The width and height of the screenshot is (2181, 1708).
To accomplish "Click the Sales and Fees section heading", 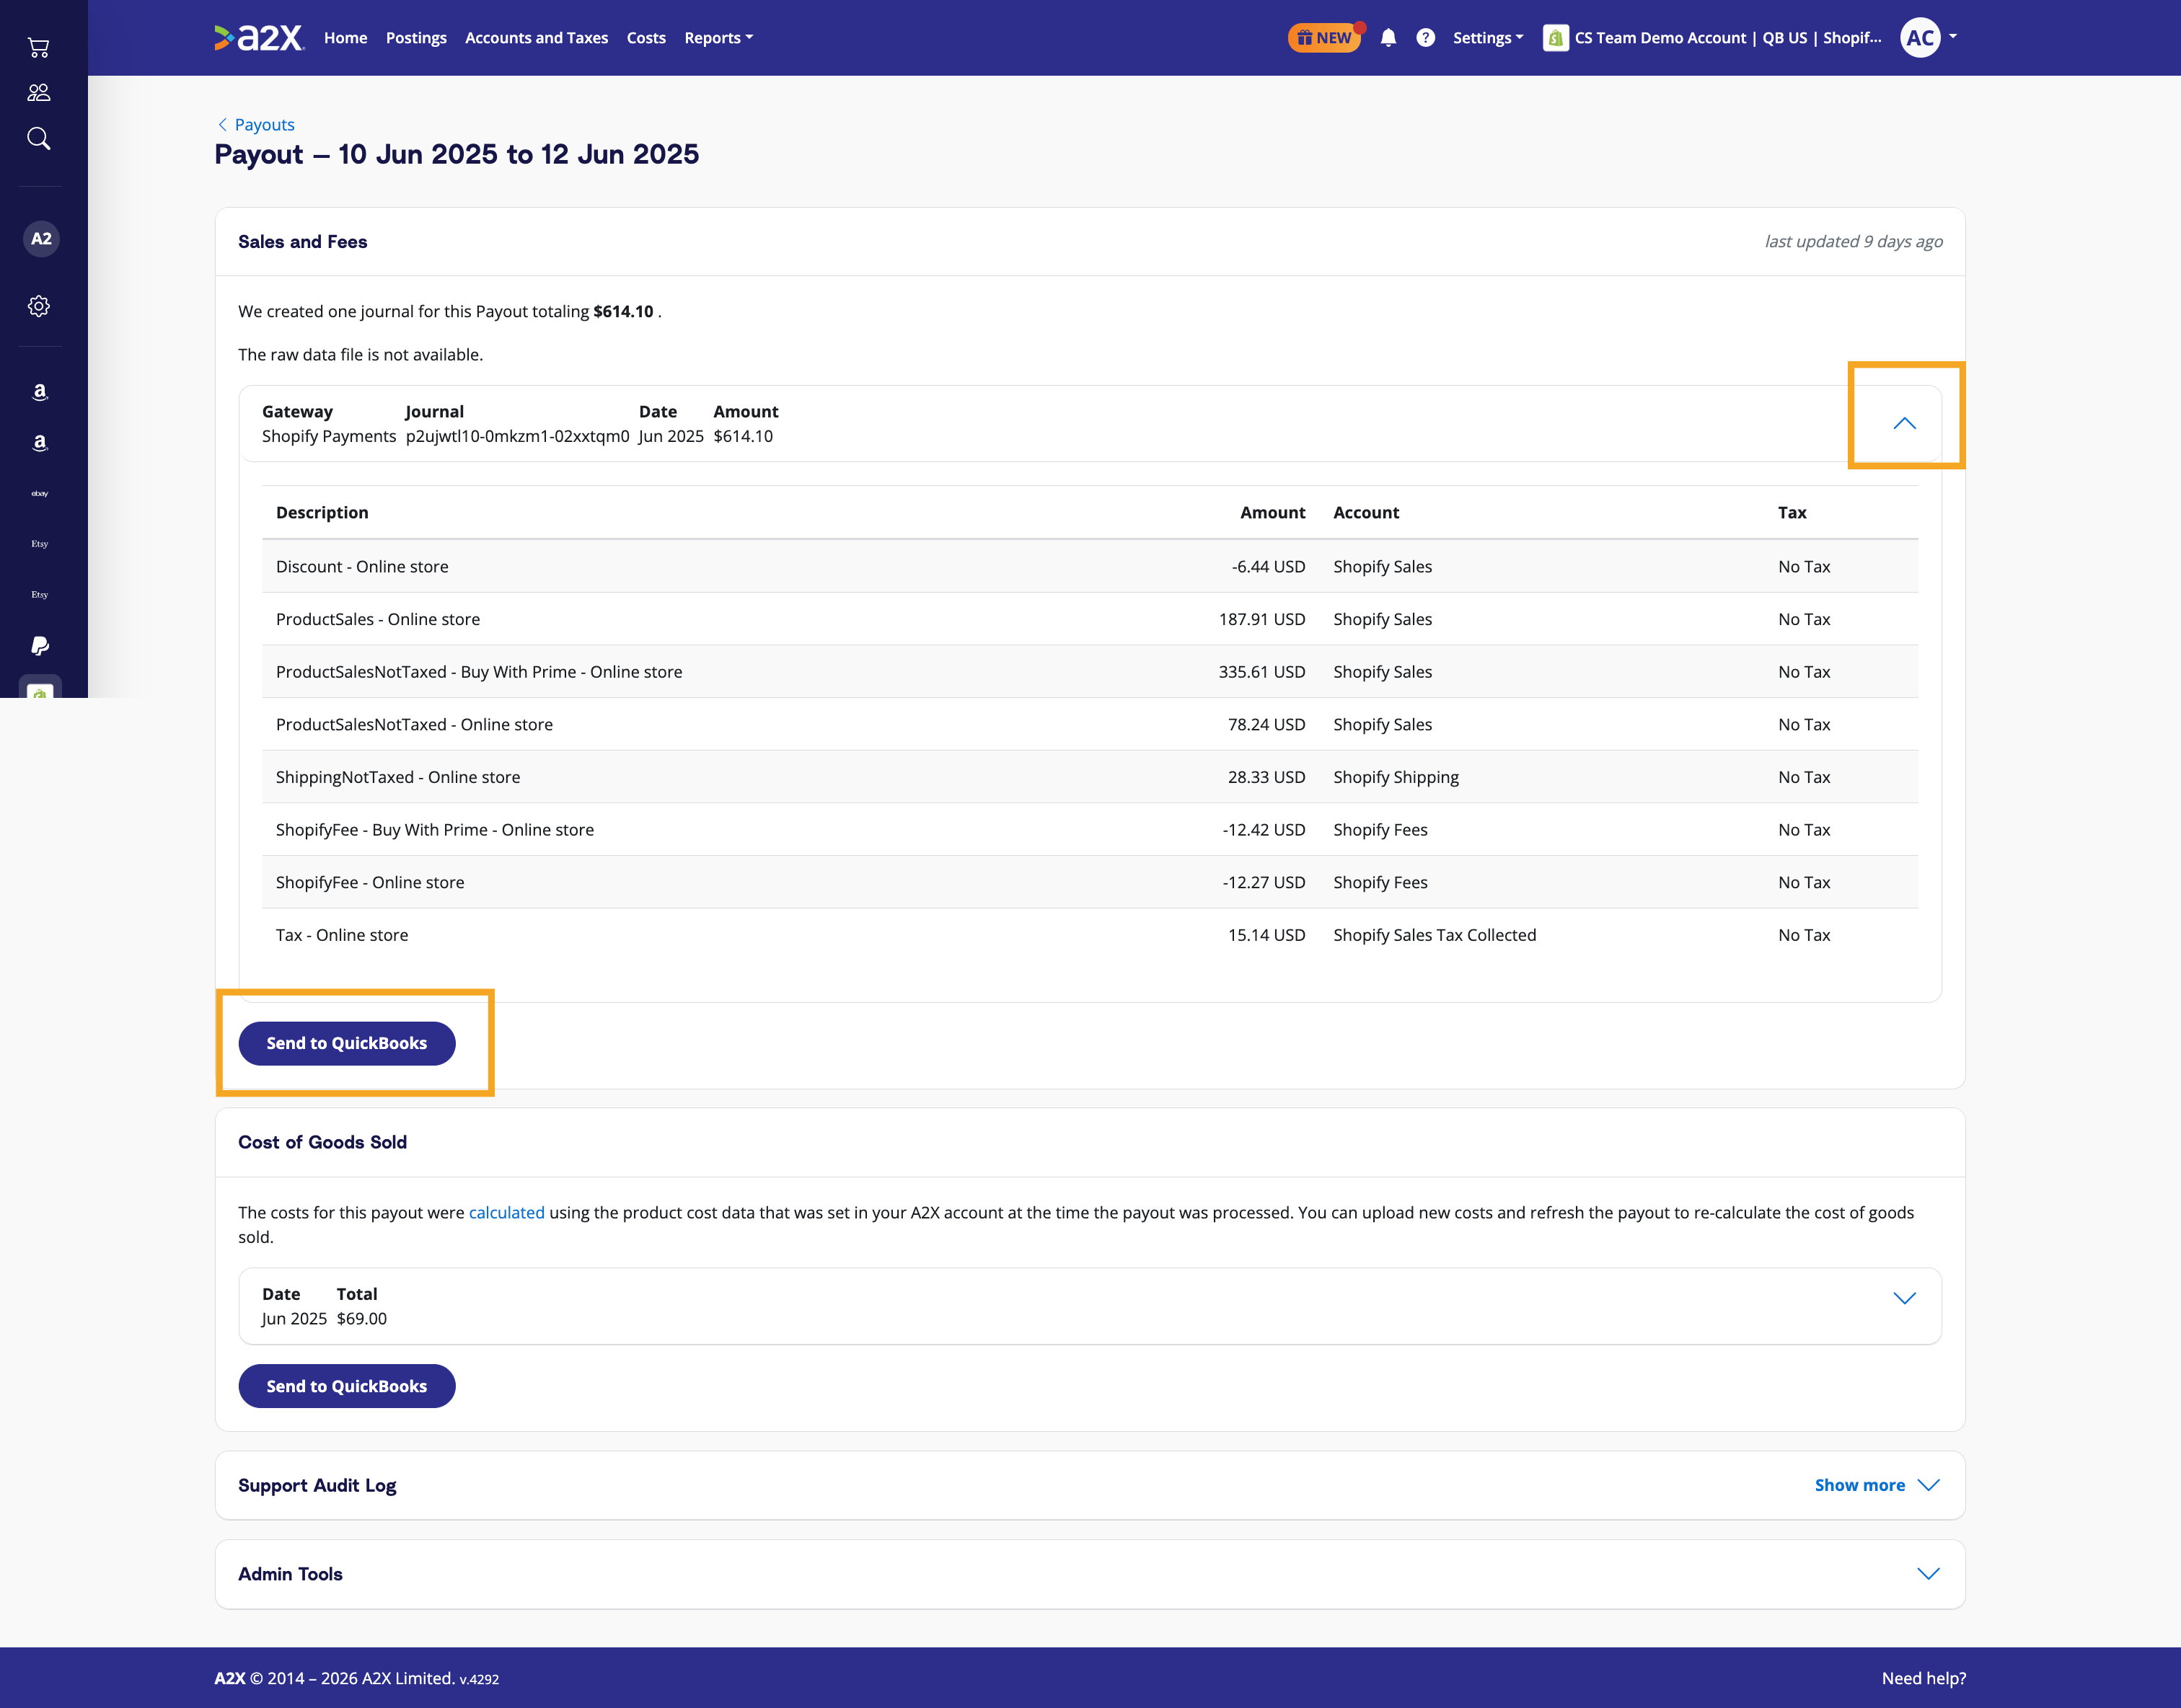I will tap(302, 241).
